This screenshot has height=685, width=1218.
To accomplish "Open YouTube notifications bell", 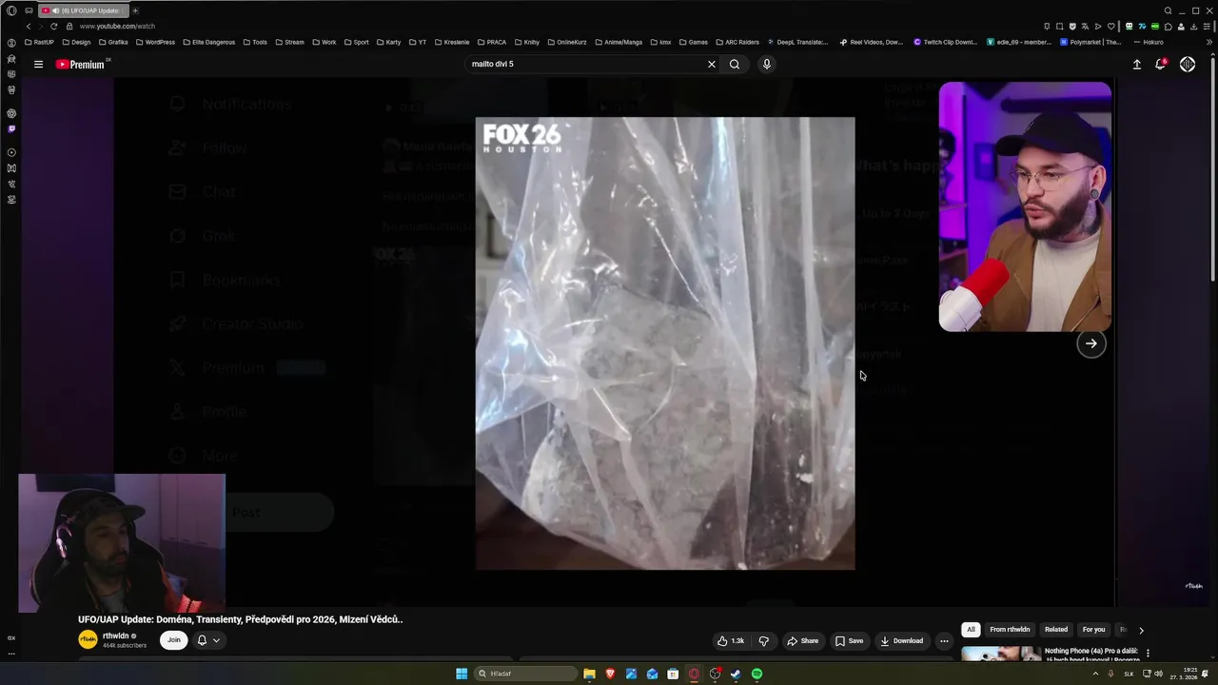I will (1161, 65).
